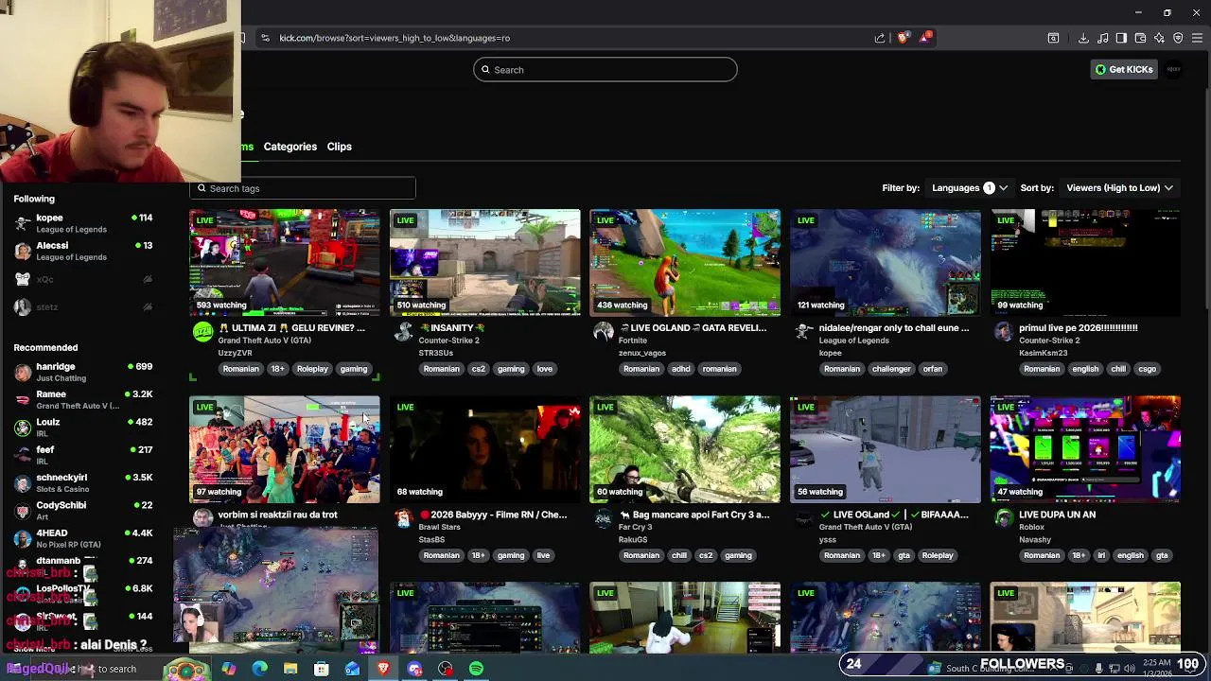Viewport: 1211px width, 681px height.
Task: Open Microsoft Edge from the taskbar
Action: pos(260,669)
